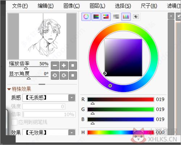
Task: Rotate view clockwise
Action: 64,75
